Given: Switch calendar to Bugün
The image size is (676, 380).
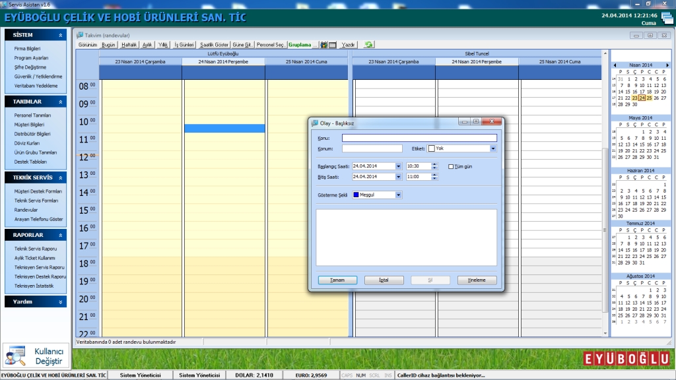Looking at the screenshot, I should click(x=108, y=45).
